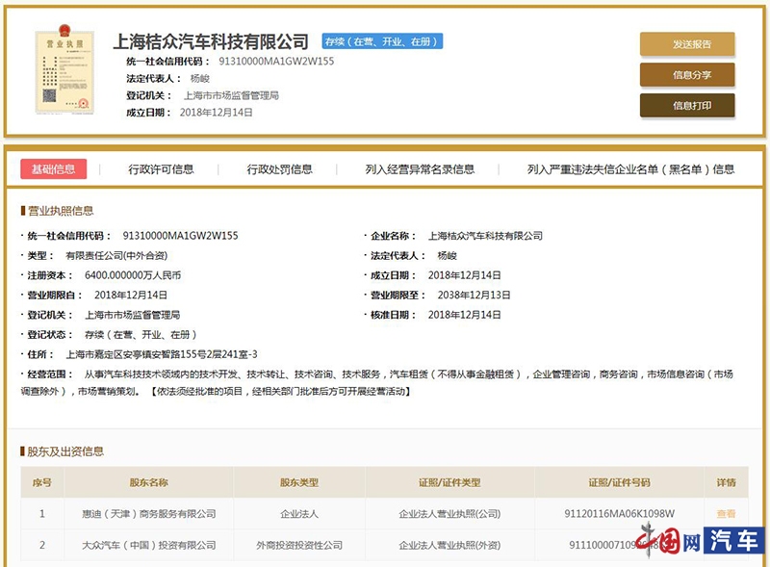770x567 pixels.
Task: Open the 列入严重违法失信企业名单（黑名单）信息 tab
Action: pos(630,169)
